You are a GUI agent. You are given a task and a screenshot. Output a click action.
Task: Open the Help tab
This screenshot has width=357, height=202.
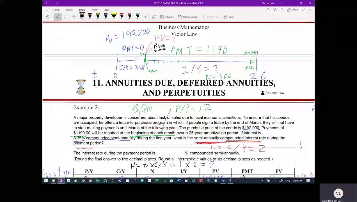pyautogui.click(x=106, y=10)
